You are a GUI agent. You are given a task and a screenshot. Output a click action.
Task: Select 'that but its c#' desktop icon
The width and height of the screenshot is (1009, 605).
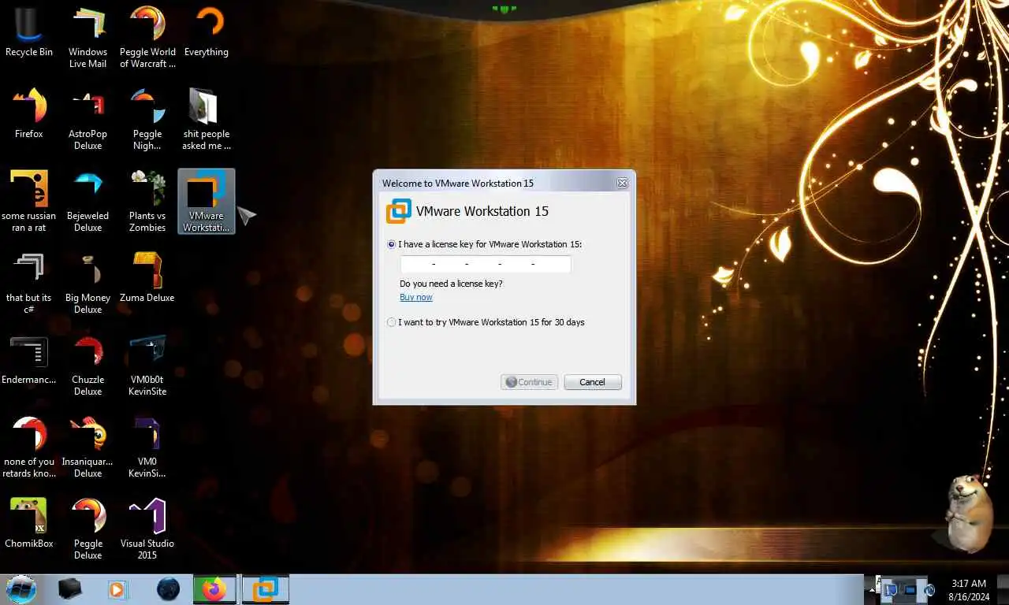pos(29,284)
